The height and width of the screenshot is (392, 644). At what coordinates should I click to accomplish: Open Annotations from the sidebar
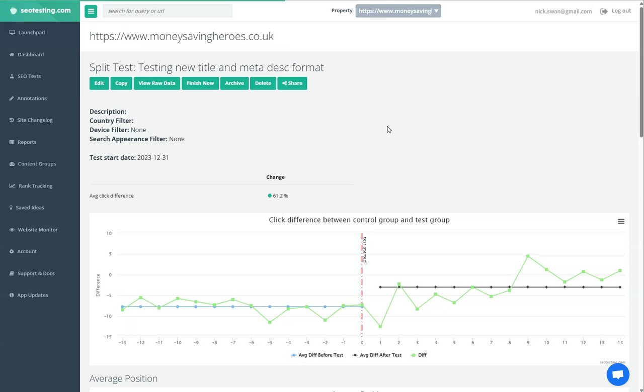[x=32, y=99]
